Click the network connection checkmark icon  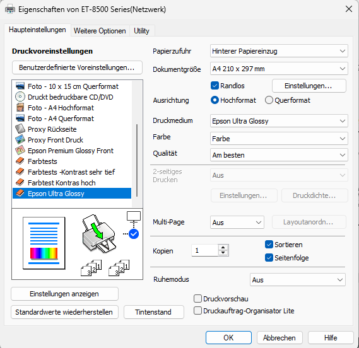coord(134,234)
